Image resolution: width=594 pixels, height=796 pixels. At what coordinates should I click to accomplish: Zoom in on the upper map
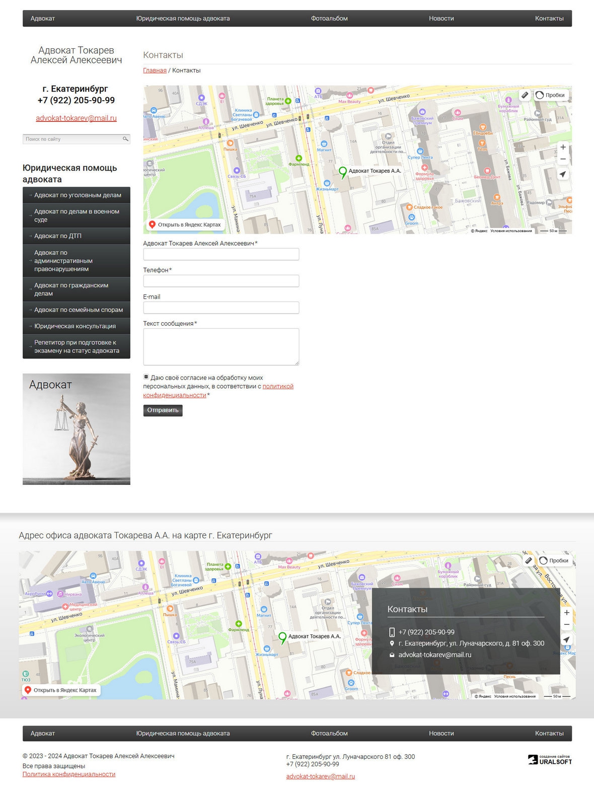click(563, 147)
